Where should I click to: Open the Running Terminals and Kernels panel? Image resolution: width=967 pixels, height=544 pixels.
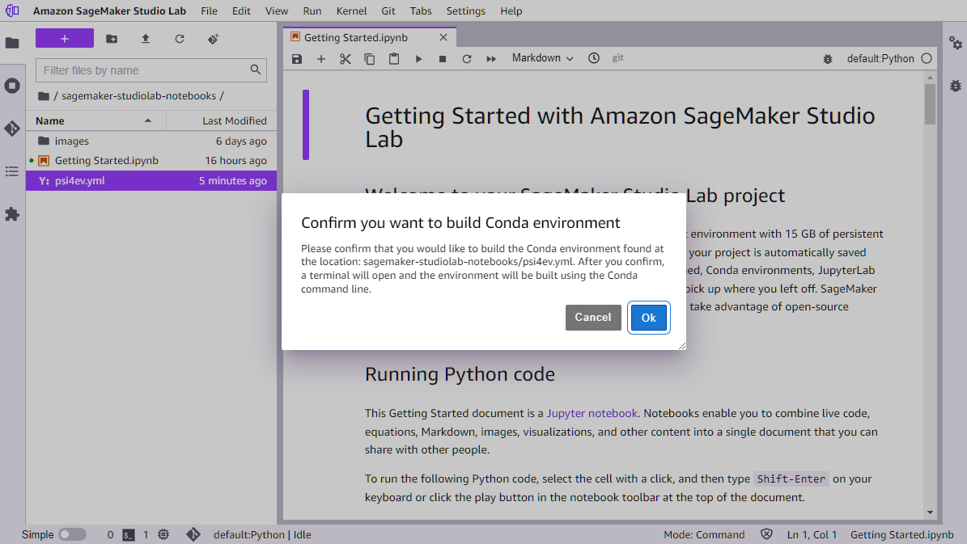tap(12, 86)
